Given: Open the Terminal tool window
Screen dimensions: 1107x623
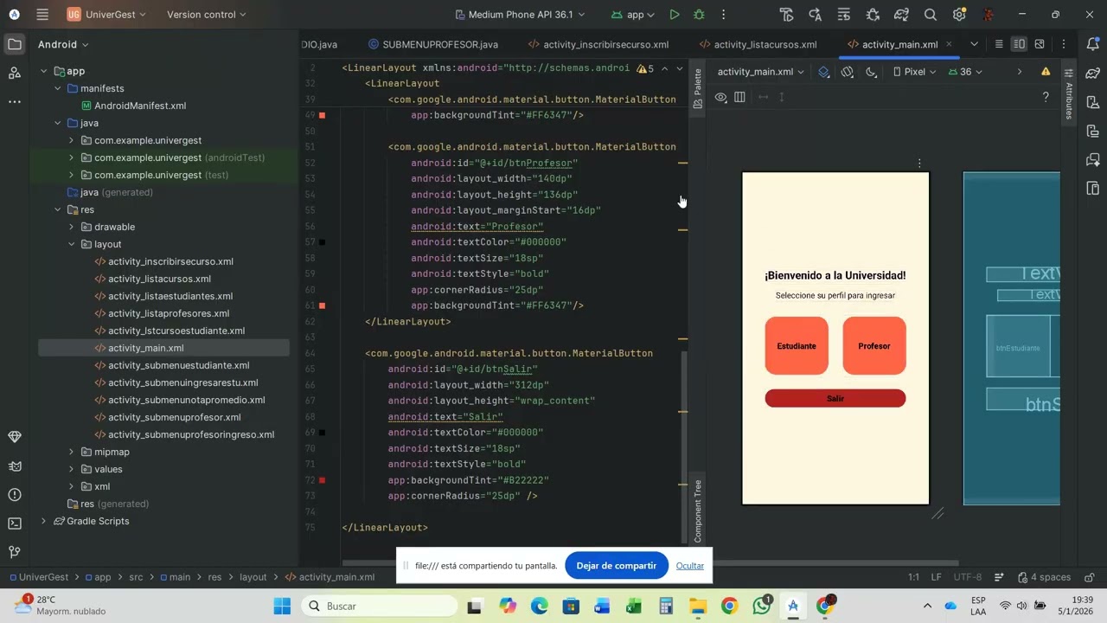Looking at the screenshot, I should click(x=15, y=523).
